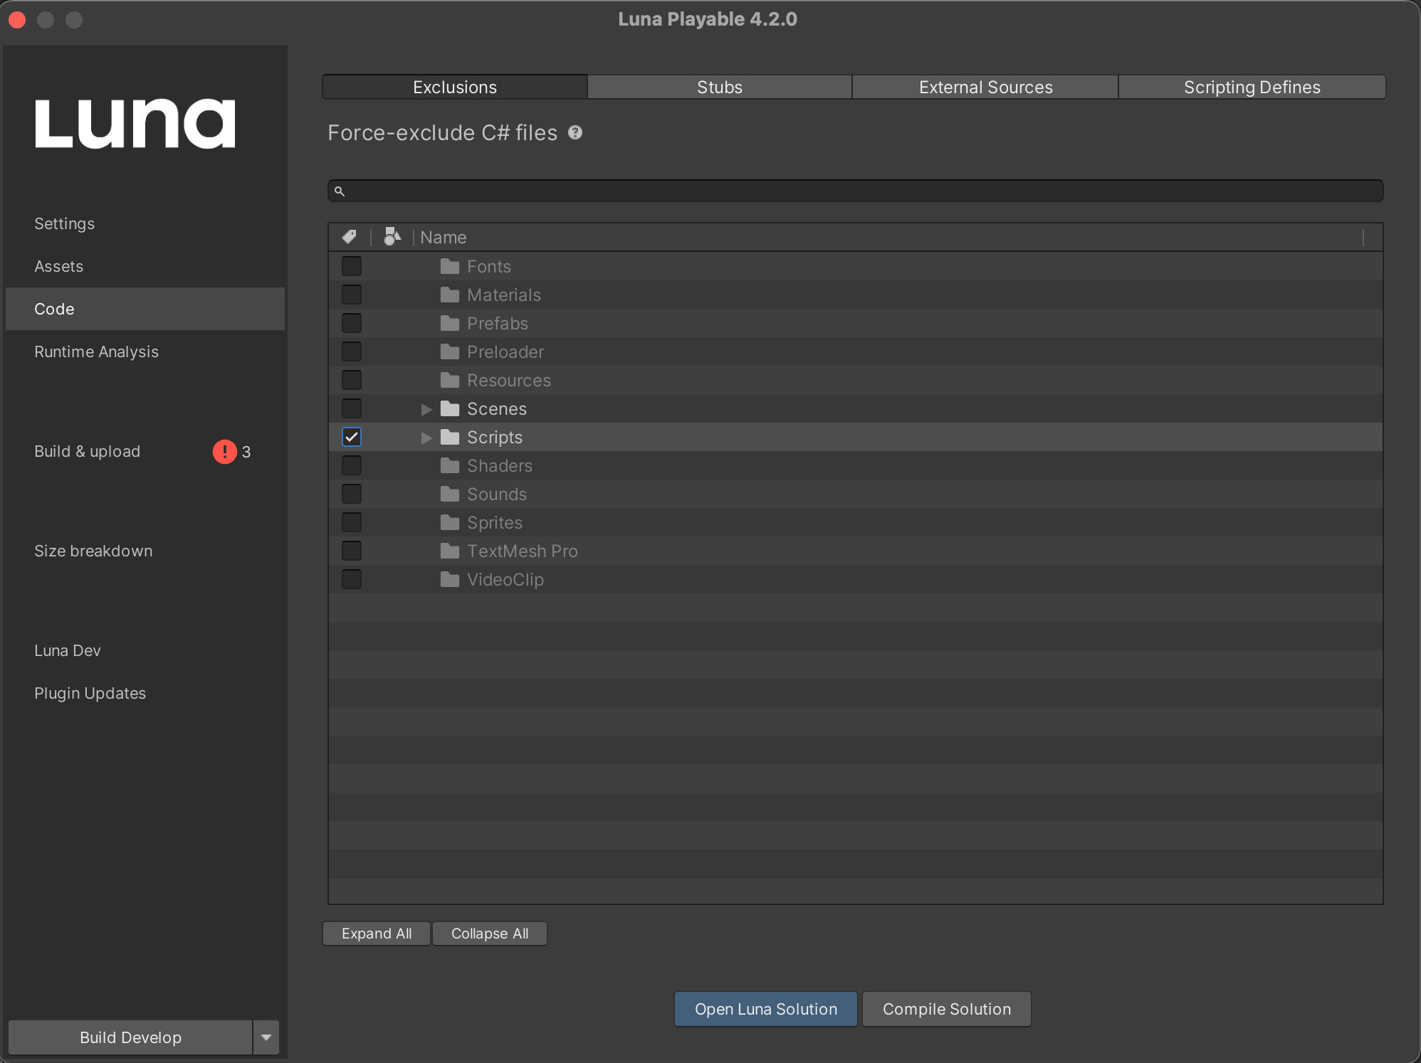Click the Name column header

[x=890, y=237]
